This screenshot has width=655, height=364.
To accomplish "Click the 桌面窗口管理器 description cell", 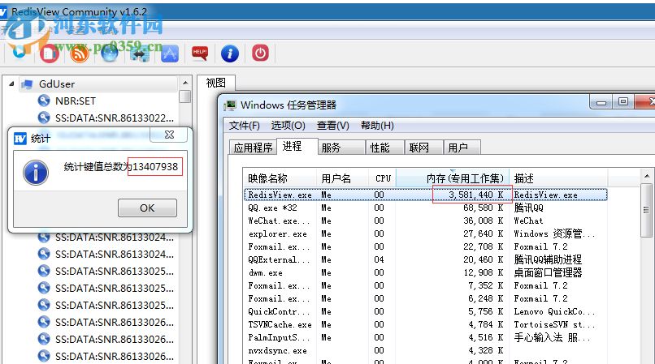I will [548, 272].
